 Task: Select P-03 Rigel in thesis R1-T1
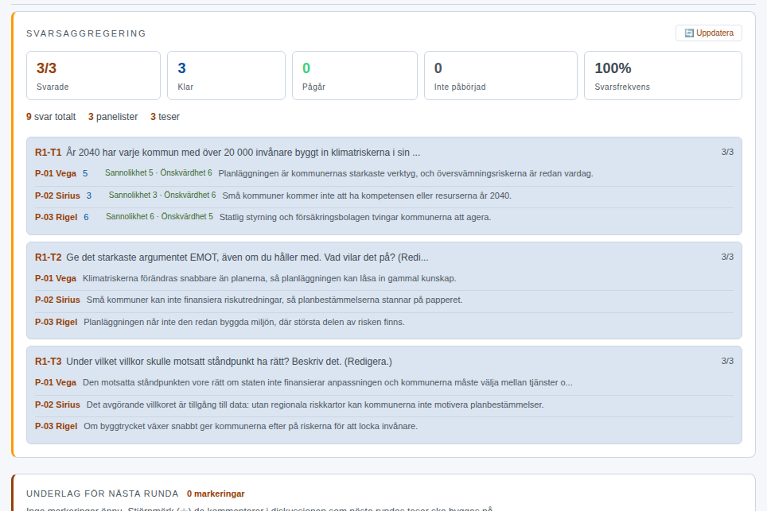[x=56, y=217]
